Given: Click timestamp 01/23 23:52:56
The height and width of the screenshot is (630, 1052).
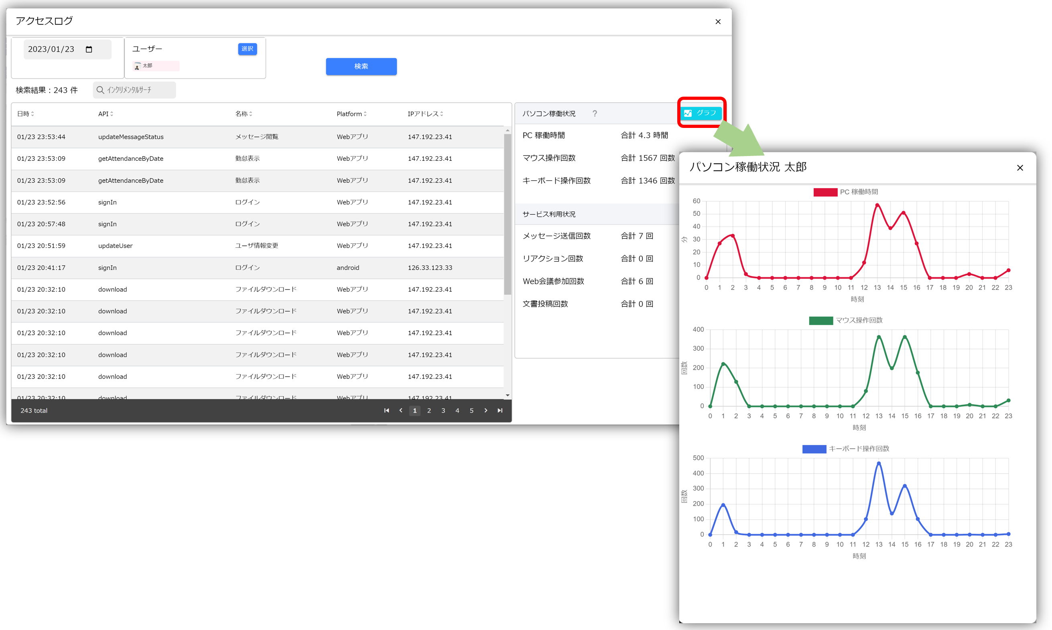Looking at the screenshot, I should 41,202.
